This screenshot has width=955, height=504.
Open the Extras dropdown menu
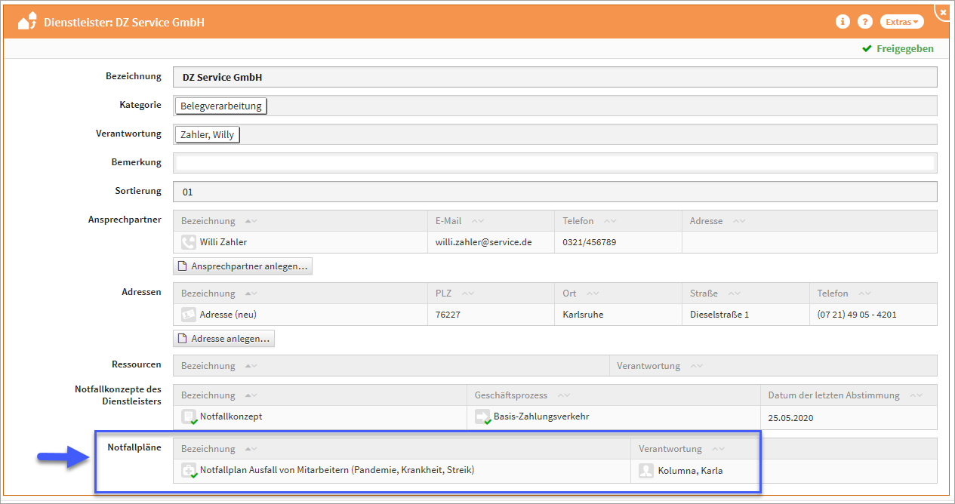tap(902, 22)
